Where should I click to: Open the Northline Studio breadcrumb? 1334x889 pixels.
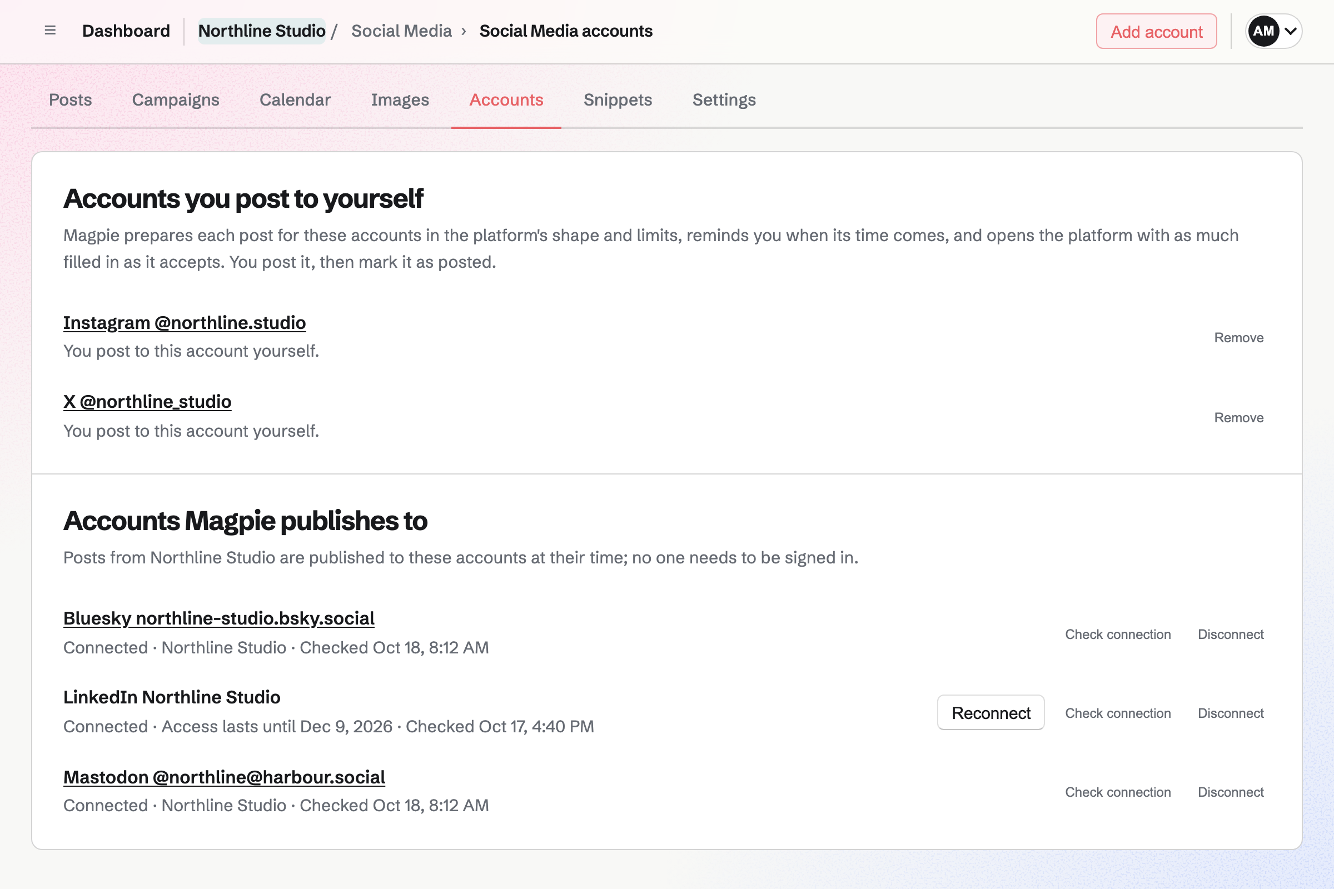point(261,31)
